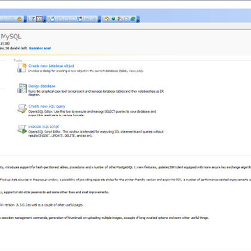Screen dimensions: 251x251
Task: Click the home icon left of the globe
Action: pyautogui.click(x=107, y=19)
